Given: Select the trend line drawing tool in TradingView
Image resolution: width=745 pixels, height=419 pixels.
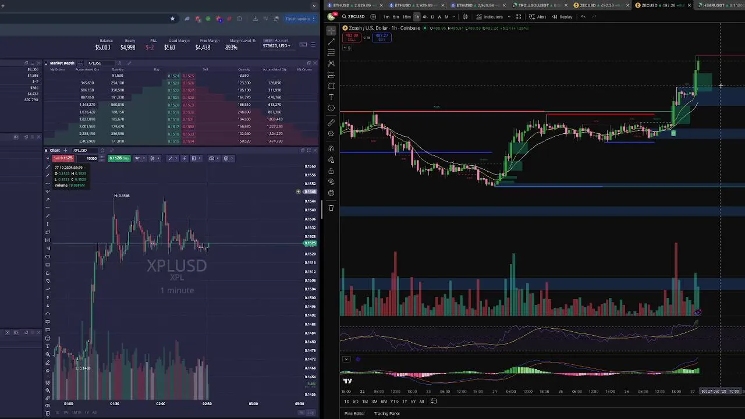Looking at the screenshot, I should pos(331,41).
